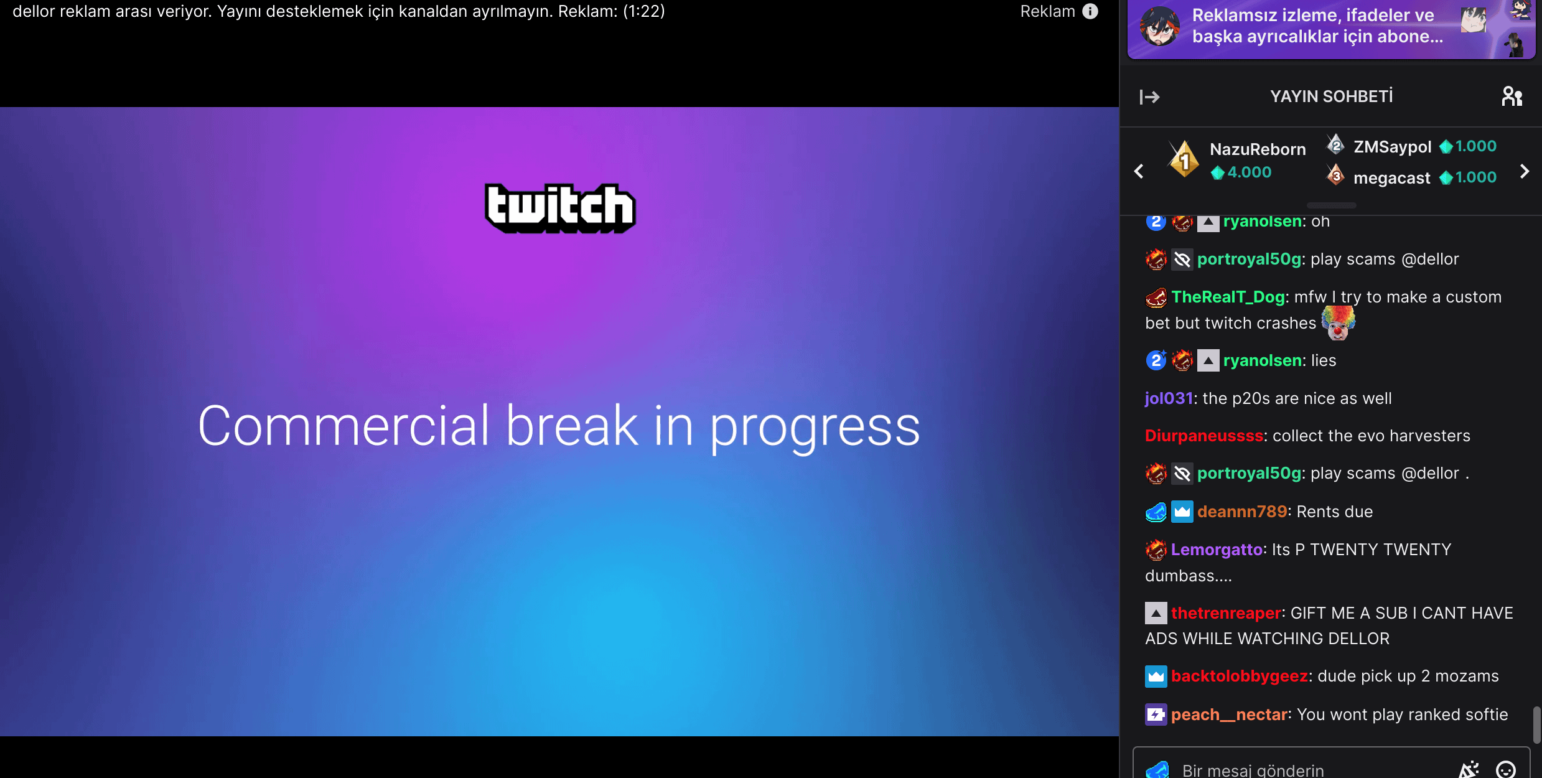
Task: Click the 'Reklam' ad label
Action: point(1048,11)
